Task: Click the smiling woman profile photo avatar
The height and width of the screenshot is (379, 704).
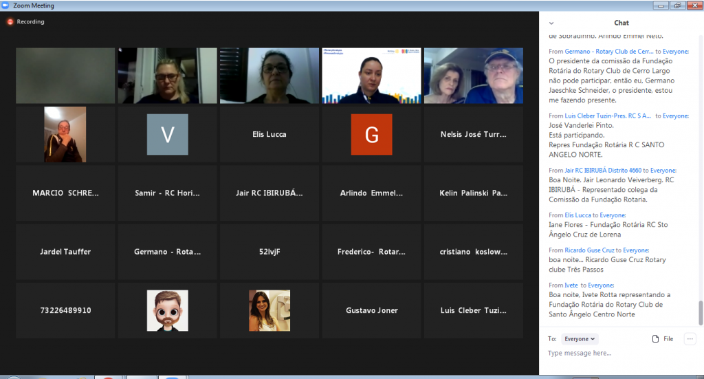Action: coord(269,310)
